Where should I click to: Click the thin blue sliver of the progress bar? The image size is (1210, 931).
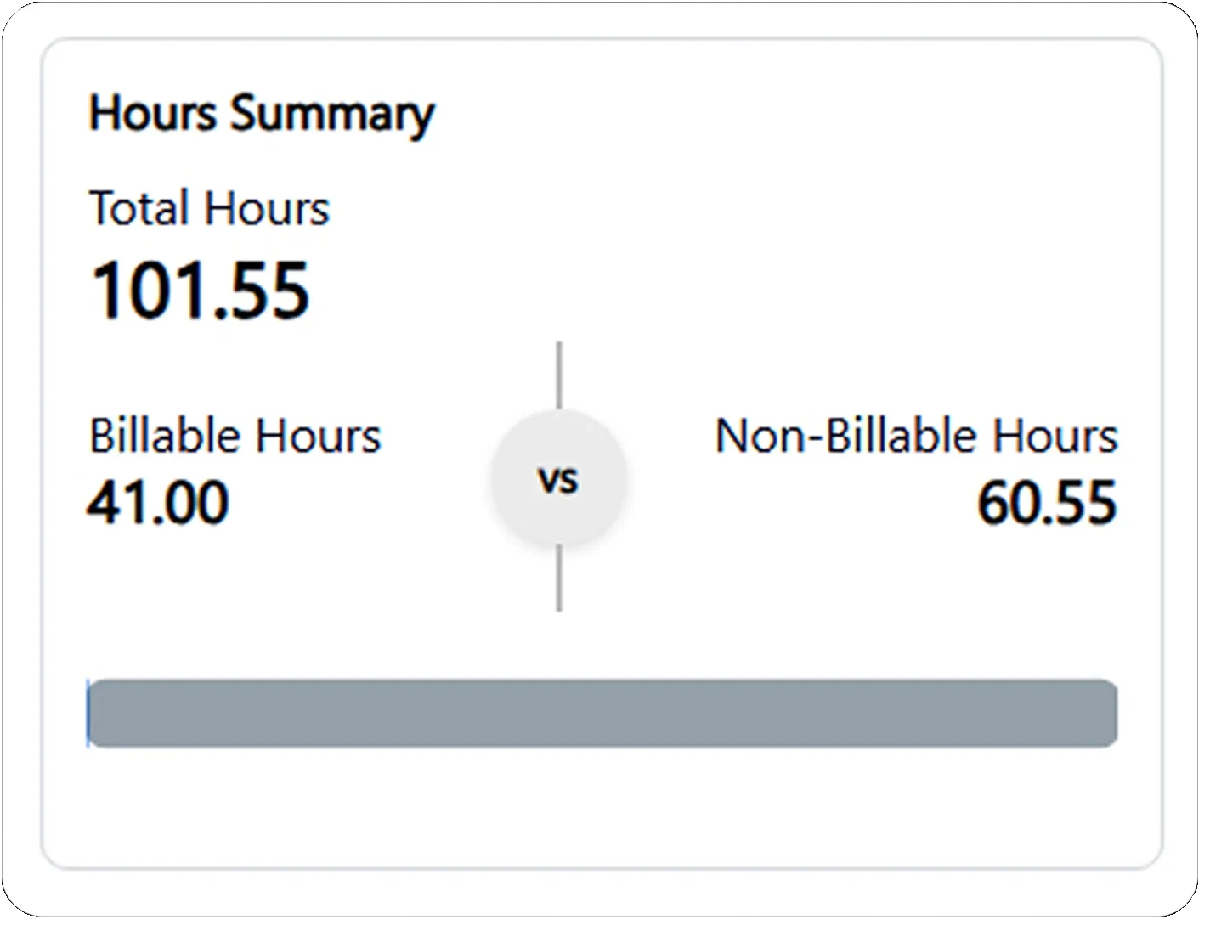[x=88, y=714]
